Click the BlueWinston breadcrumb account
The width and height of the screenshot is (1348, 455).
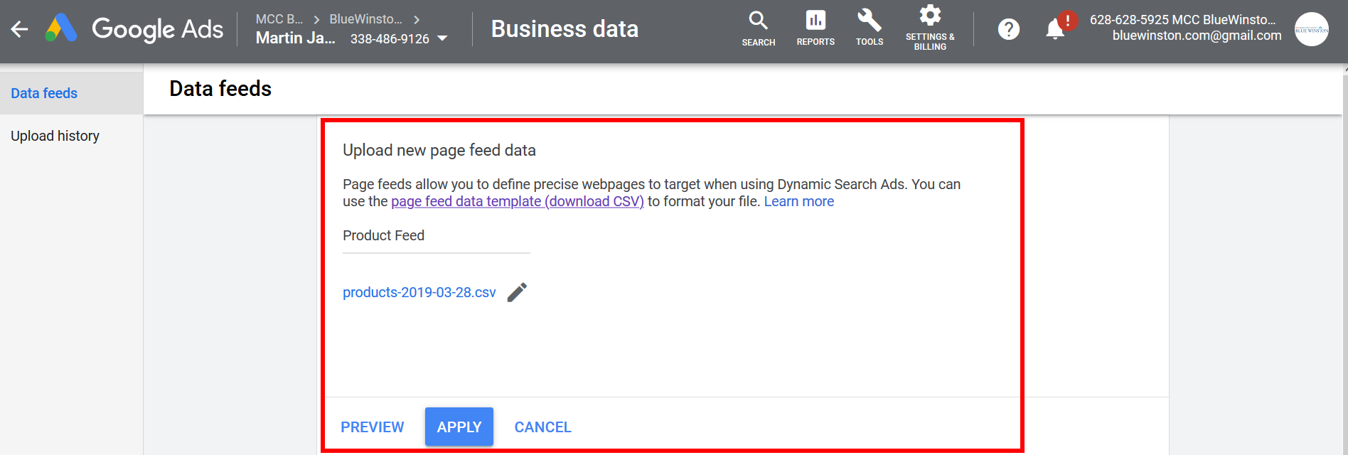coord(365,19)
